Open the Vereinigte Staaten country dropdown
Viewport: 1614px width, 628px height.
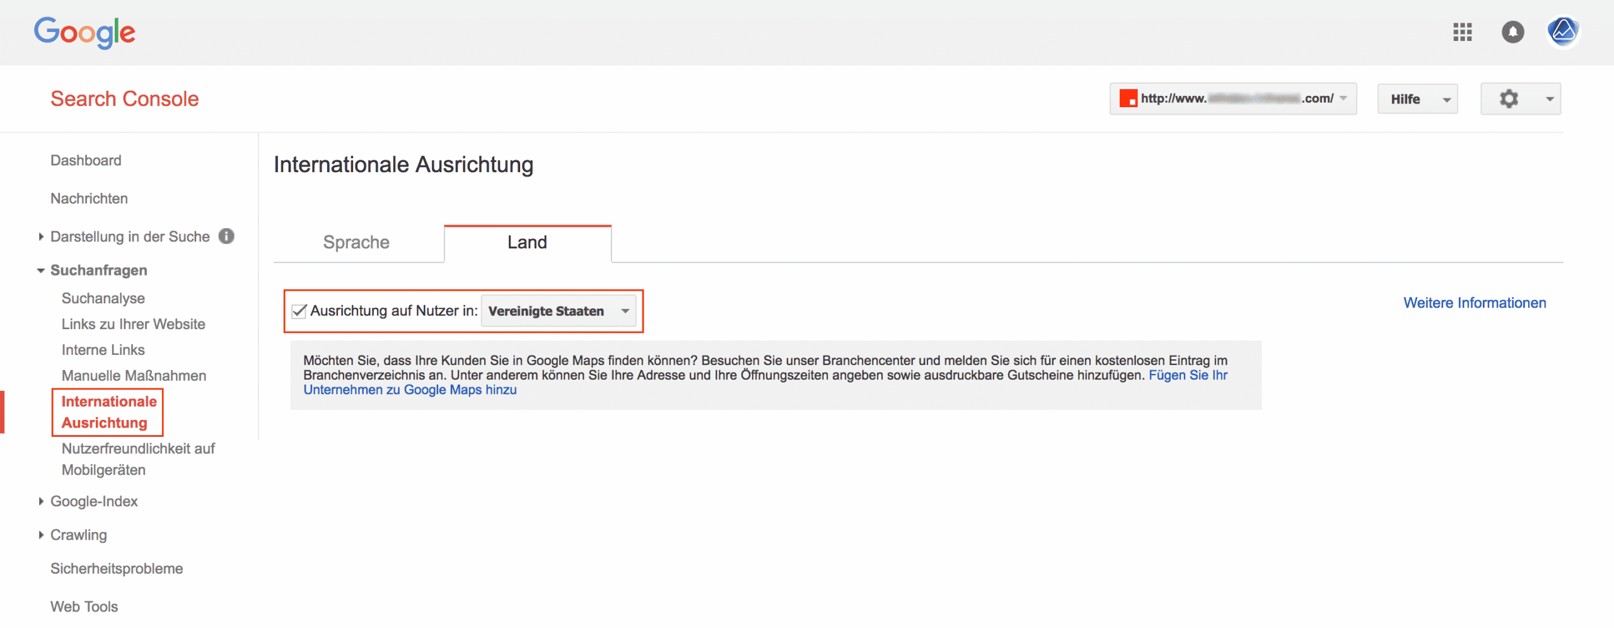coord(559,311)
